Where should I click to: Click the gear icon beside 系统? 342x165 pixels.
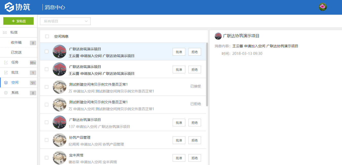(6, 93)
